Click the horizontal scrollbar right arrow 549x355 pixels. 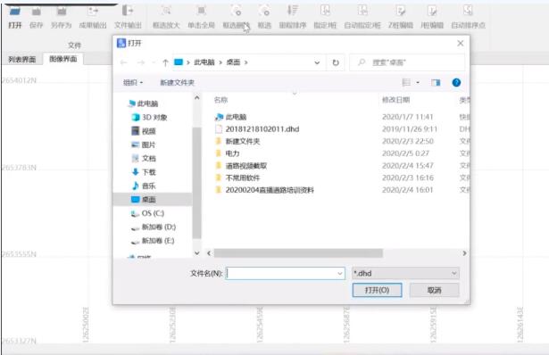tap(464, 253)
